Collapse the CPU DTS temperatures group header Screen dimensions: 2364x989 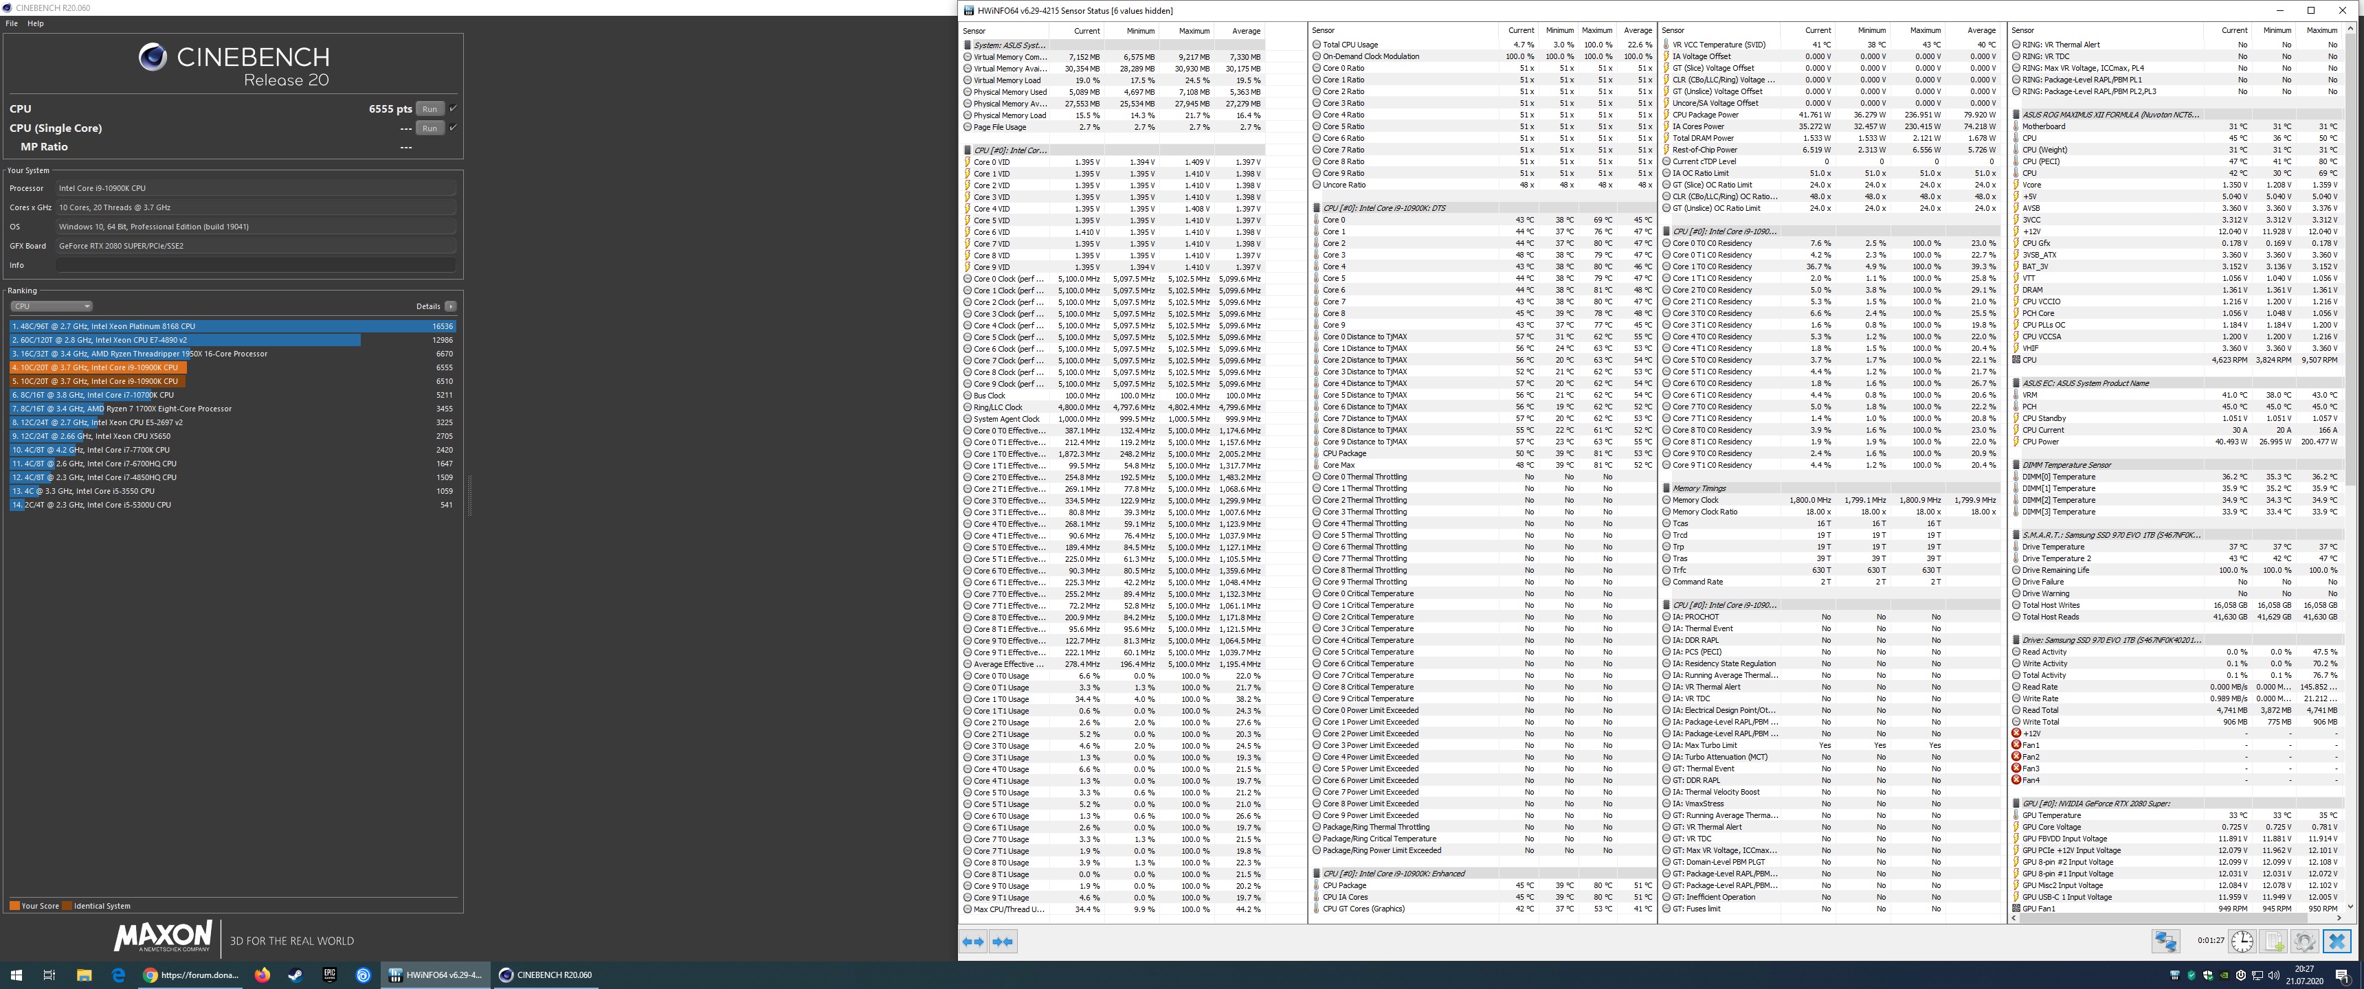[x=1482, y=208]
